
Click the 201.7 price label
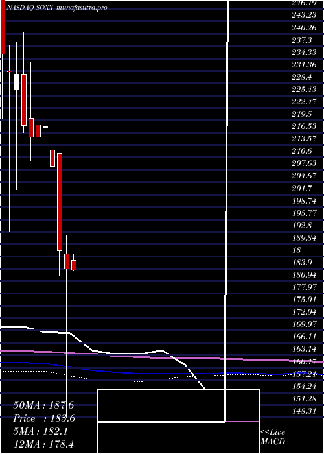coord(302,188)
